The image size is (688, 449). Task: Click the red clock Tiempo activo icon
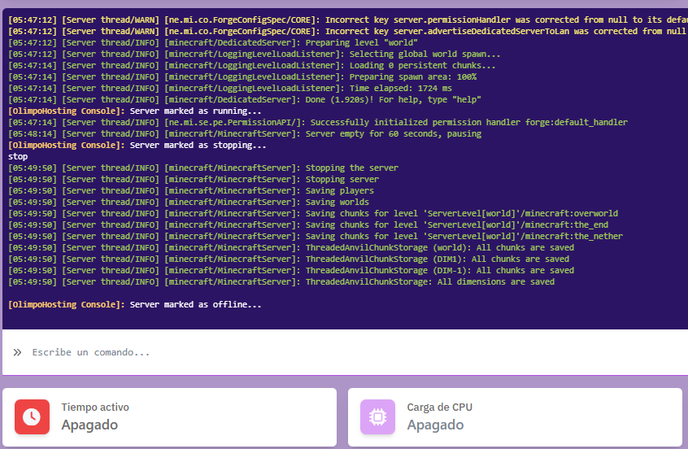point(32,416)
